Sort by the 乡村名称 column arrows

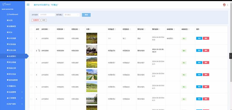(x=49, y=29)
